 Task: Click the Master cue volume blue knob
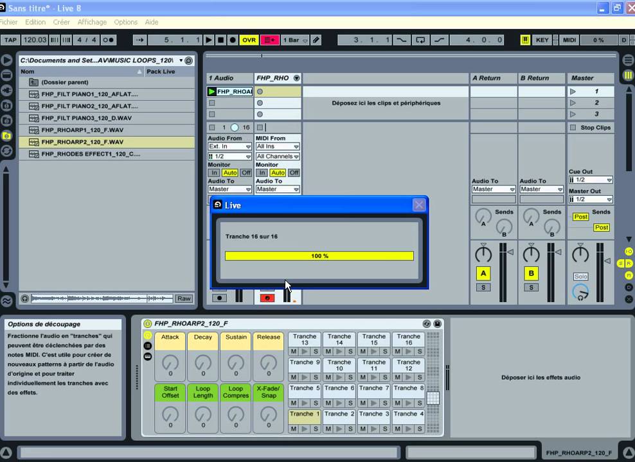580,292
